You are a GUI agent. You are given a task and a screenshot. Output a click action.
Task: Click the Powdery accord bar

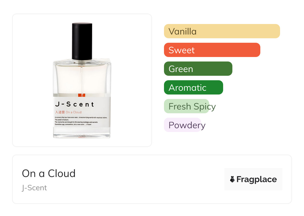click(x=182, y=125)
